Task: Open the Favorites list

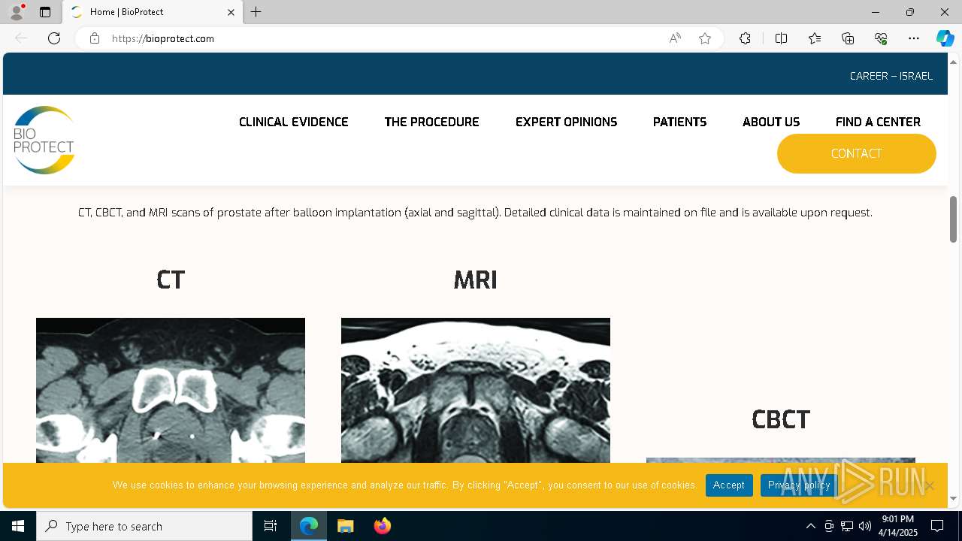Action: coord(815,38)
